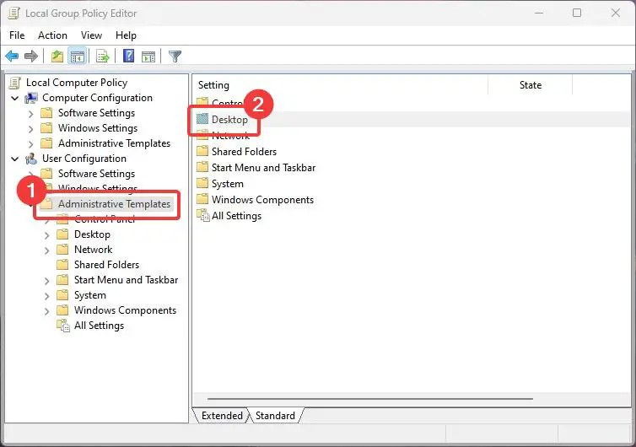Click the Desktop folder icon in the right pane
Screen dimensions: 636x447
[202, 119]
